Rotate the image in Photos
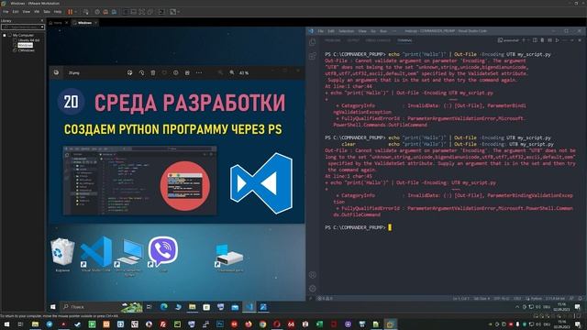 [x=141, y=72]
